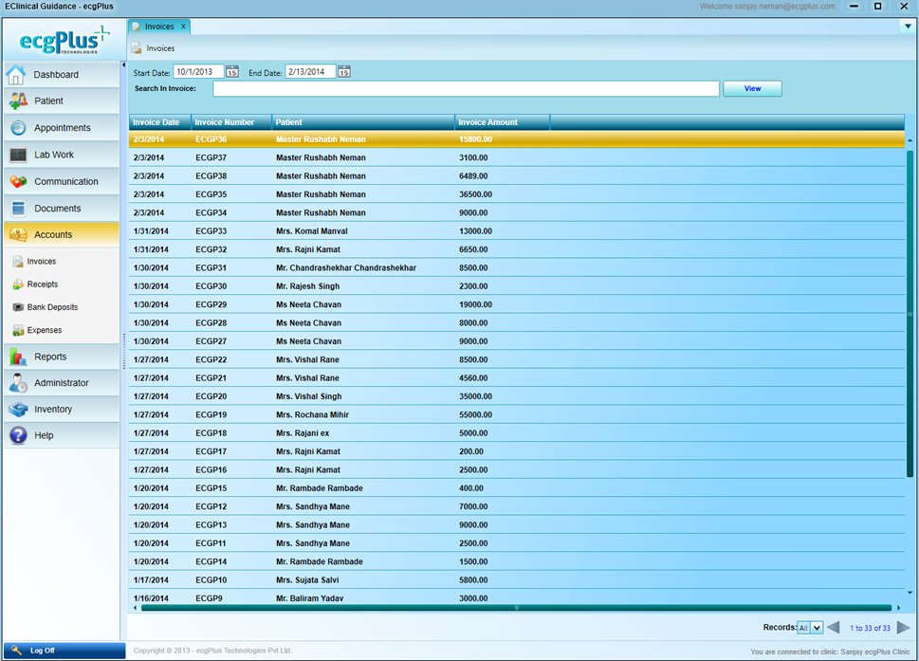Open Appointments from the sidebar
The width and height of the screenshot is (919, 661).
click(x=62, y=128)
